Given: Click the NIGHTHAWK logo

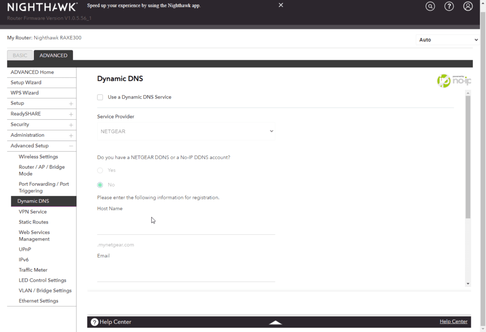Looking at the screenshot, I should click(42, 7).
